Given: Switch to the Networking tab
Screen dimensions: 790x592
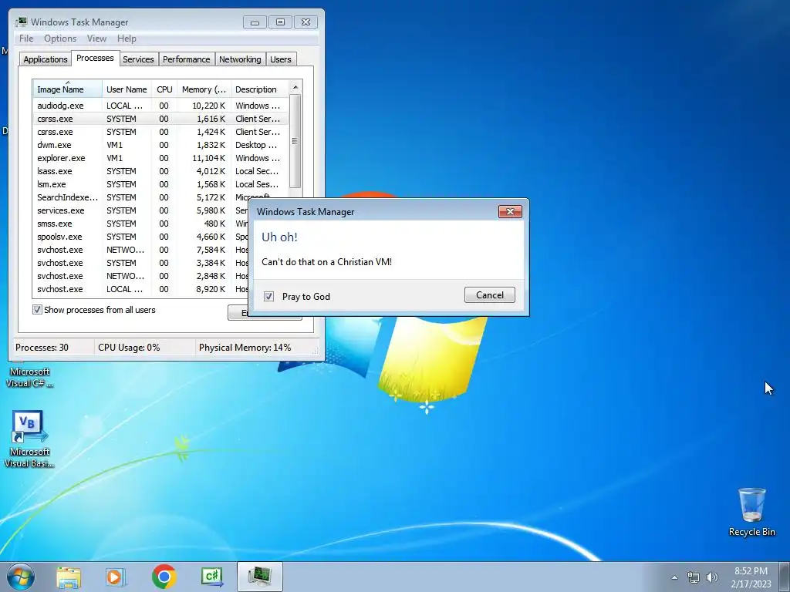Looking at the screenshot, I should click(x=240, y=59).
